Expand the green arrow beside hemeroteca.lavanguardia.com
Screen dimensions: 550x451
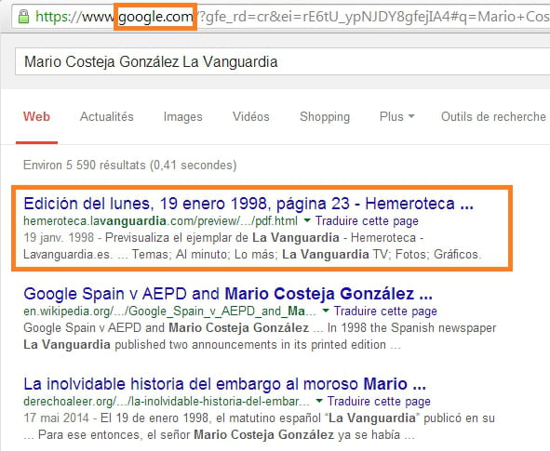pyautogui.click(x=307, y=220)
